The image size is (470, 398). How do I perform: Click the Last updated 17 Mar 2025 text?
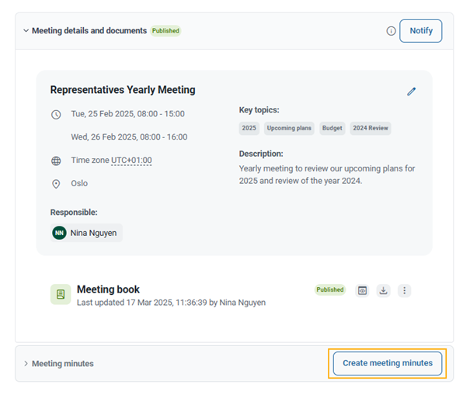point(171,303)
